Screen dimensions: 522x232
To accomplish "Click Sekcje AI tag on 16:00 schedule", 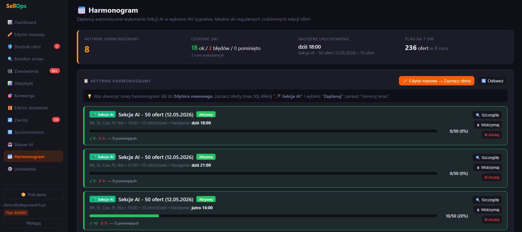I will 102,199.
